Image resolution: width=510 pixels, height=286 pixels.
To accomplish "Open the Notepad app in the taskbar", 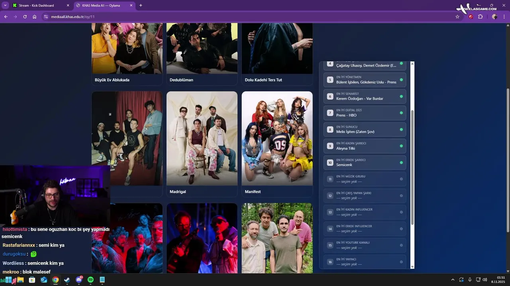I will [x=102, y=280].
